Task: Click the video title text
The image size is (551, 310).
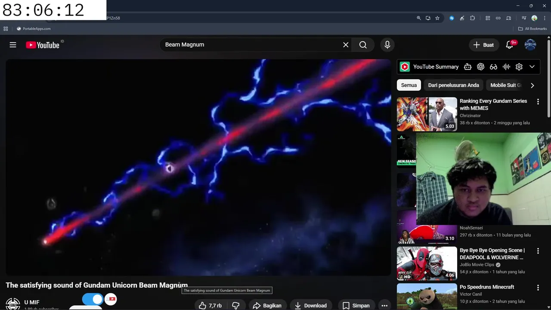Action: (x=97, y=285)
